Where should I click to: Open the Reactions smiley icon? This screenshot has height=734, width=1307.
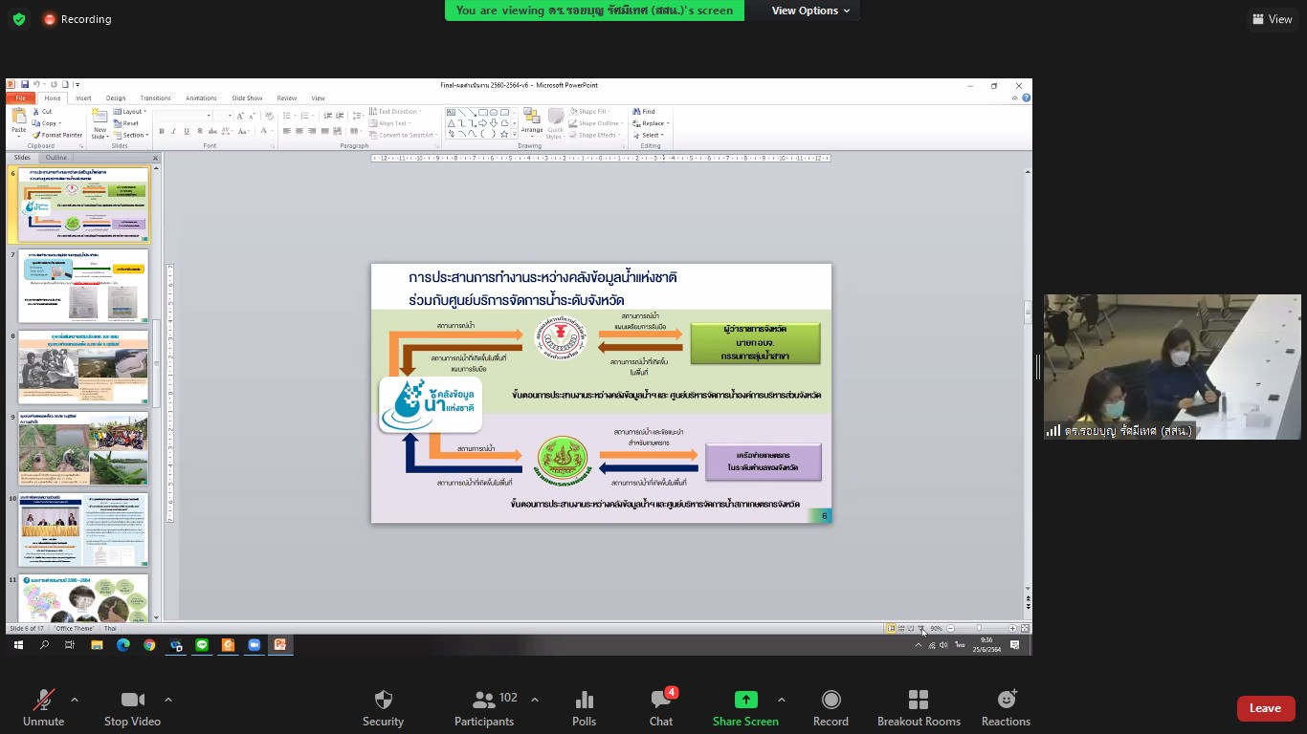click(1006, 708)
